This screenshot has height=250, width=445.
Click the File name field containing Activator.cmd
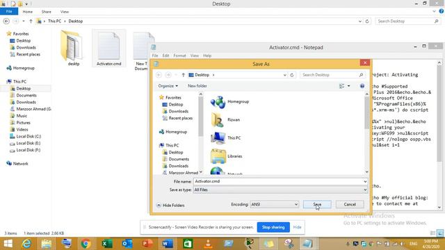[x=278, y=181]
